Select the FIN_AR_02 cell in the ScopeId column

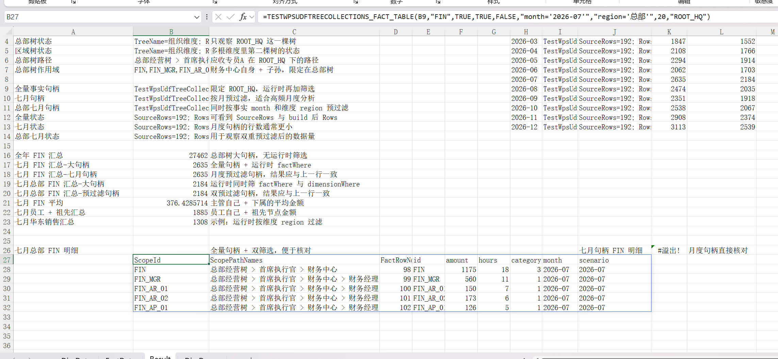(171, 298)
